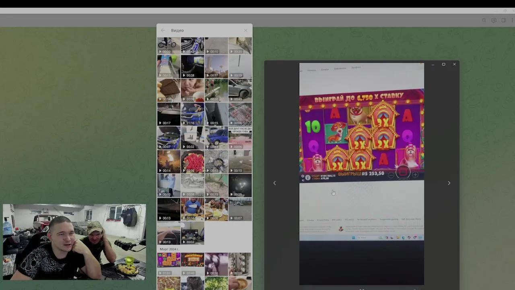515x290 pixels.
Task: Play the open car hood 00:07 video
Action: point(169,138)
